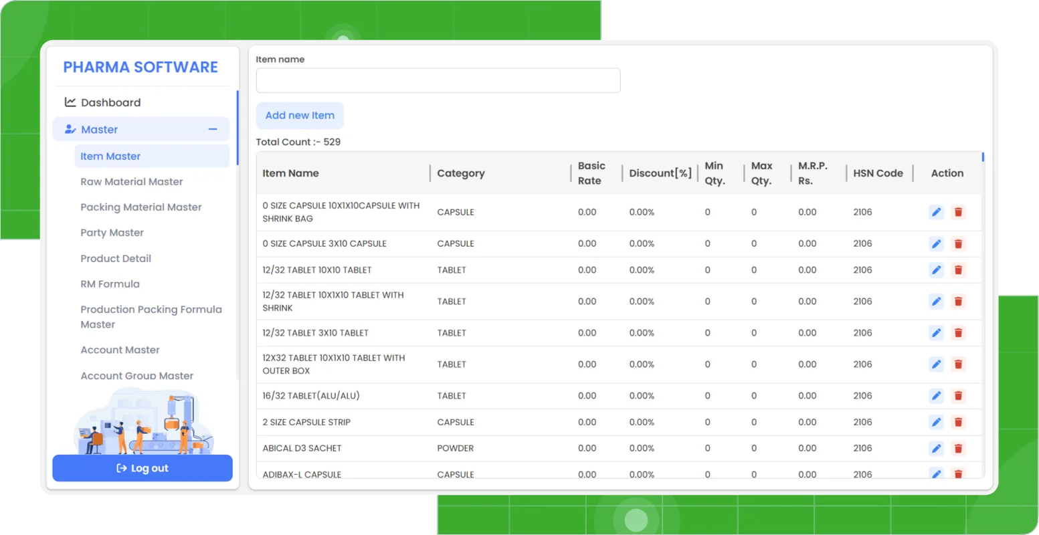The height and width of the screenshot is (535, 1039).
Task: Click the Basic Rate column header
Action: (x=591, y=173)
